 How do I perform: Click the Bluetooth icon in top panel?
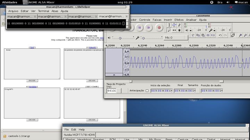pos(211,2)
